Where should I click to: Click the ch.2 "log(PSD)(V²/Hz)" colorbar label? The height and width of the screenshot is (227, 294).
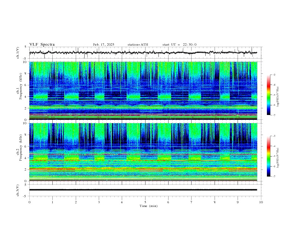(278, 158)
